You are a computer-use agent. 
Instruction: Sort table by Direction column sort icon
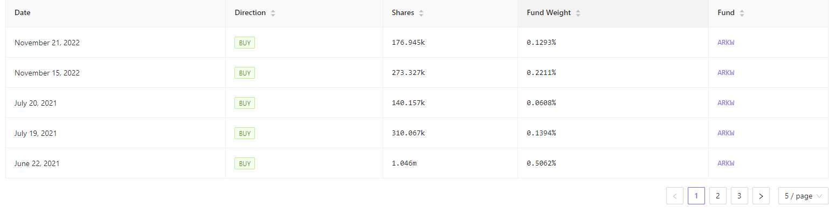pos(273,13)
